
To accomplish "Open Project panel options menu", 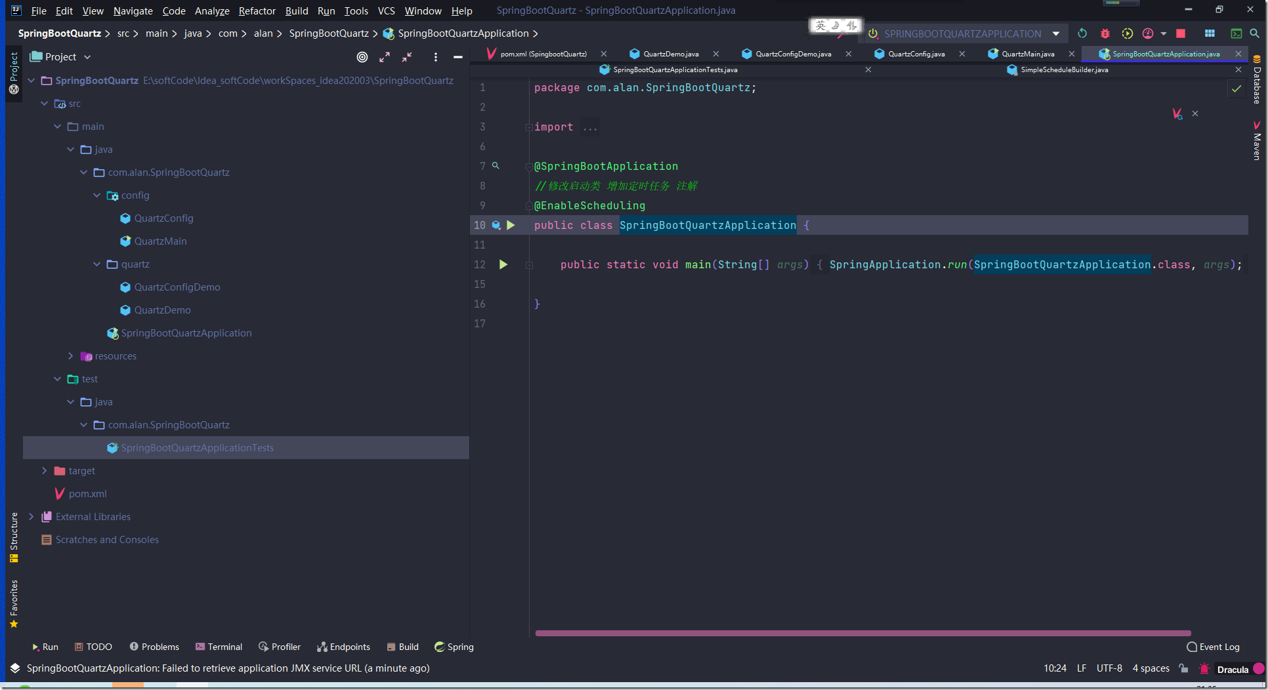I will tap(436, 57).
